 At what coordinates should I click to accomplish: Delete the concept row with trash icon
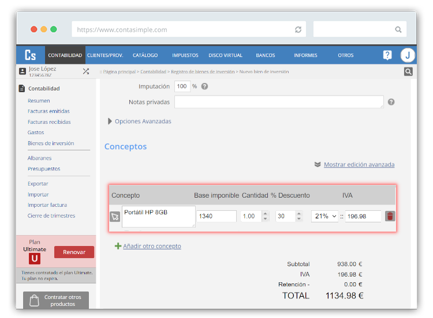point(390,216)
